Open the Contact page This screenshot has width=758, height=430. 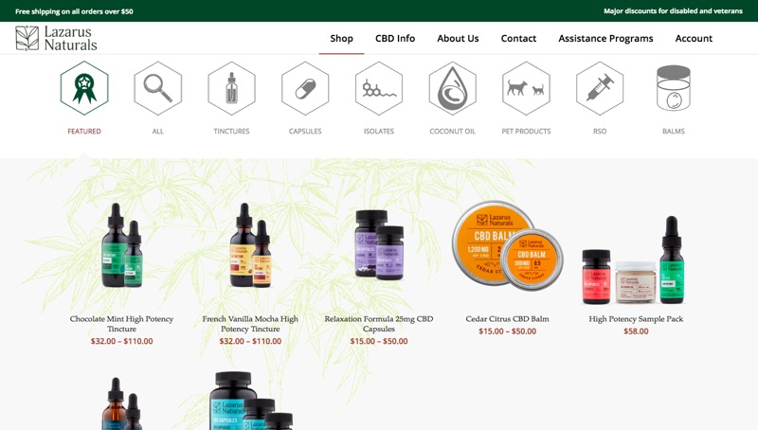tap(518, 38)
